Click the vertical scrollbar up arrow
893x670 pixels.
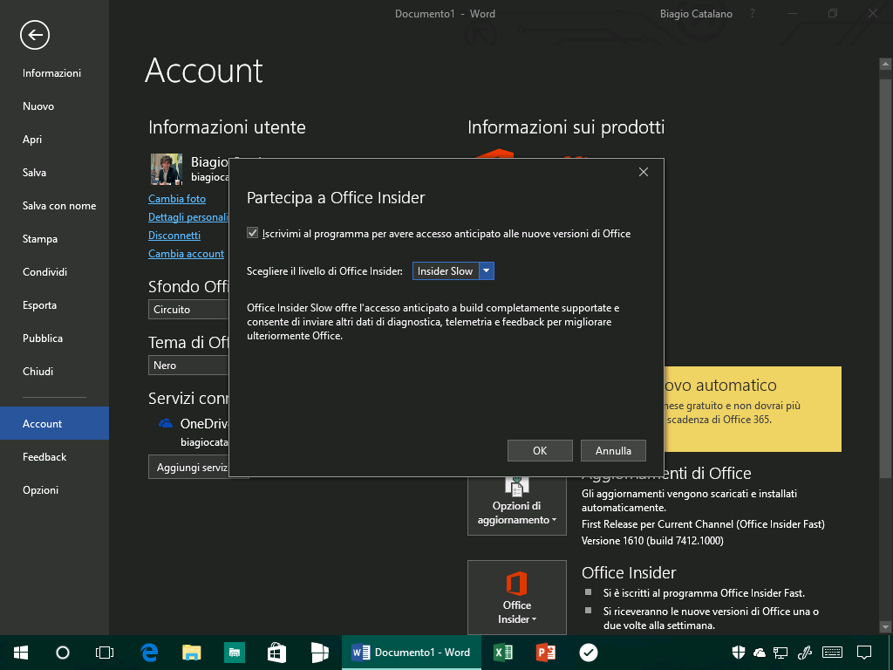886,64
